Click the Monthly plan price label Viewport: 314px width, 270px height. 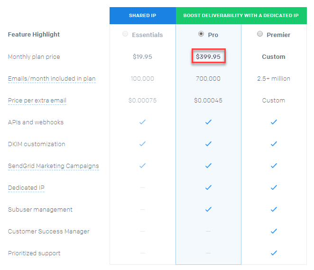point(34,57)
